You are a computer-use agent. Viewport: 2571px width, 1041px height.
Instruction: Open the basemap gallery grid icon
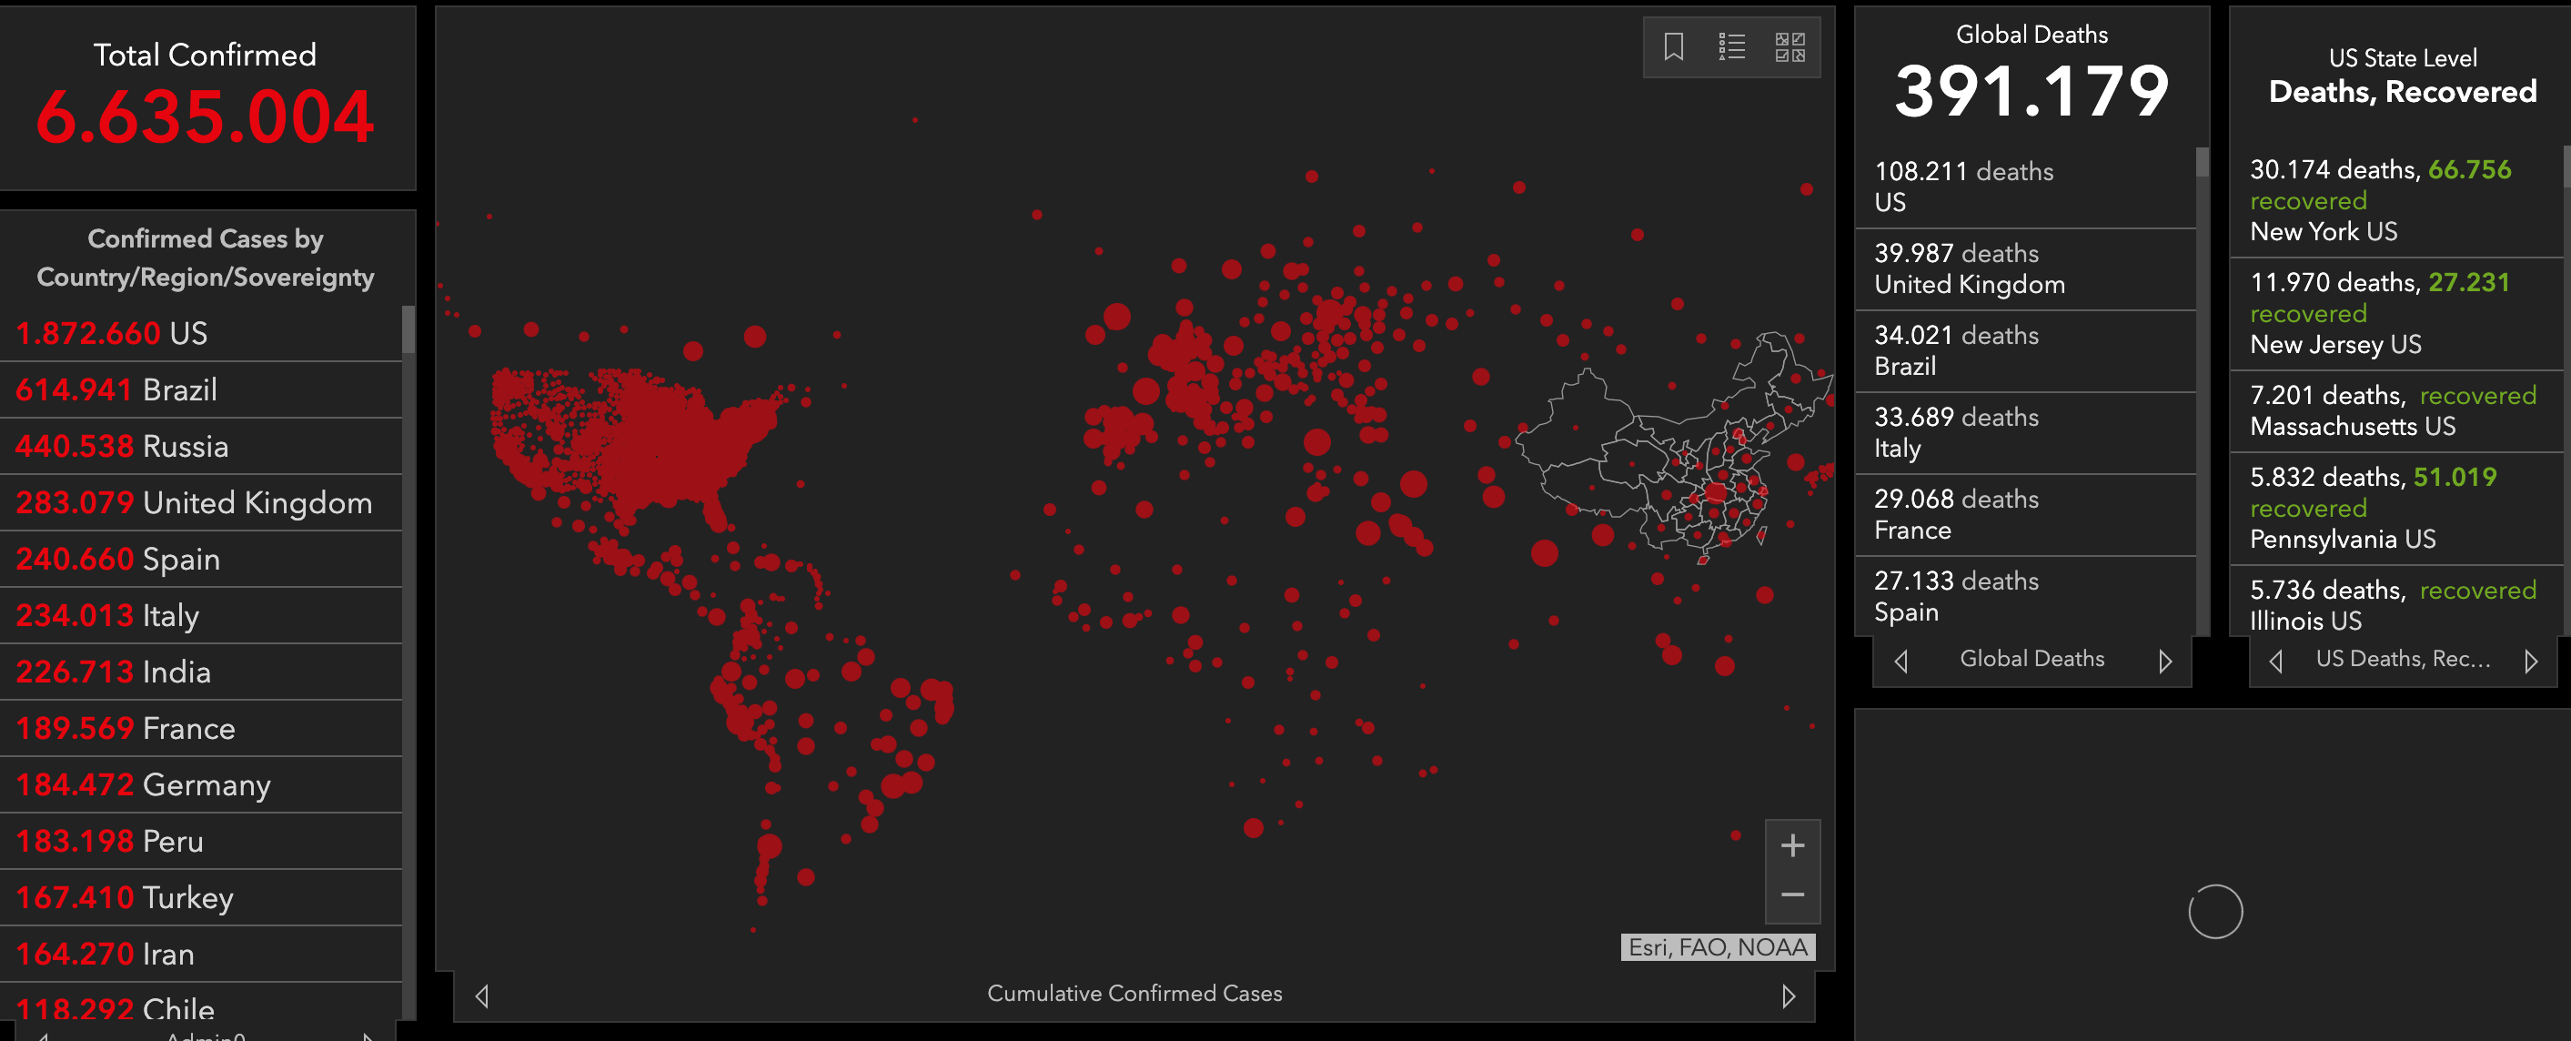1790,47
